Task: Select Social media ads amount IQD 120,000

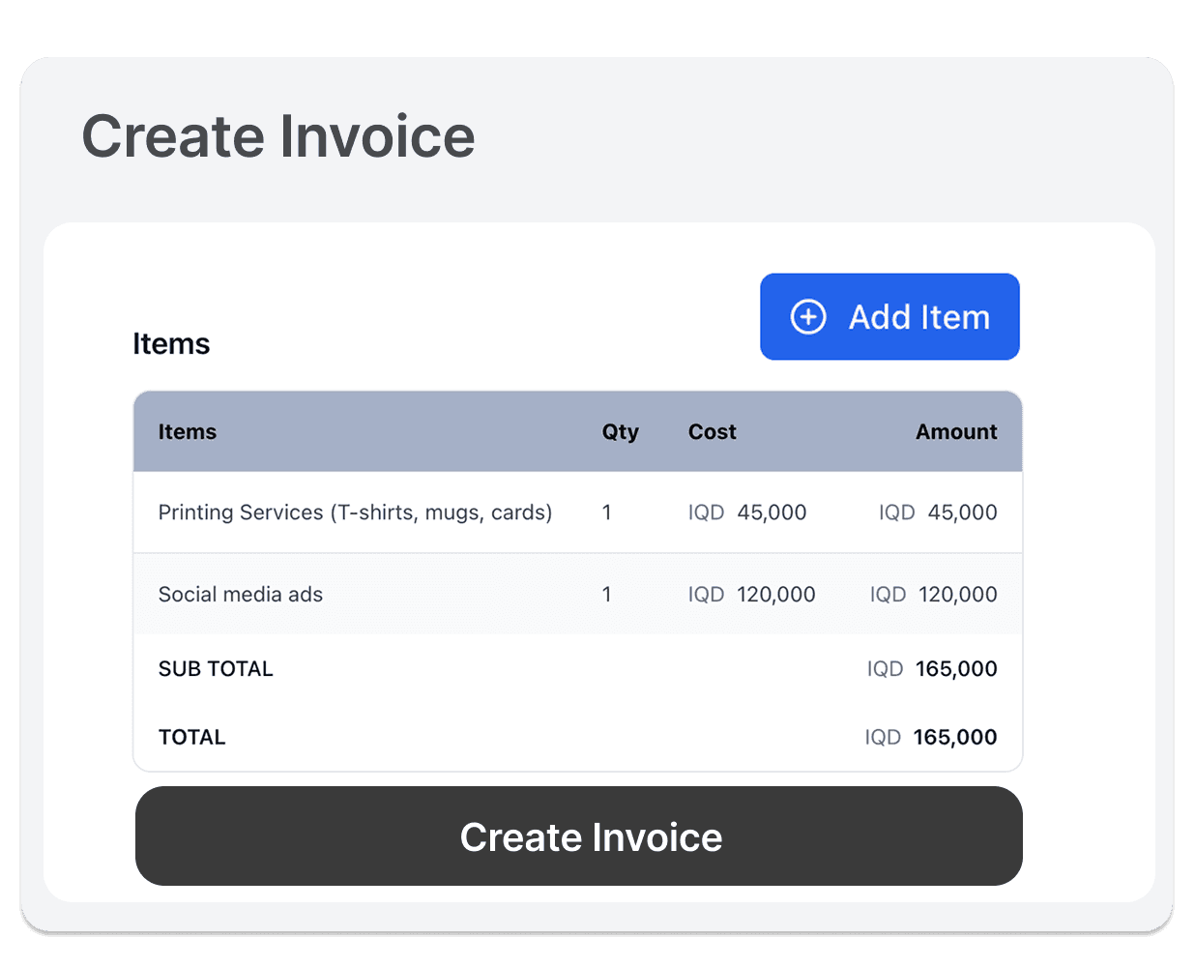Action: pyautogui.click(x=934, y=595)
